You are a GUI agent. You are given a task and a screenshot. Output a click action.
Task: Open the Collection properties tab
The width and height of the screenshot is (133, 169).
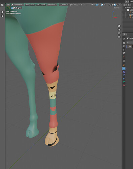tap(124, 61)
